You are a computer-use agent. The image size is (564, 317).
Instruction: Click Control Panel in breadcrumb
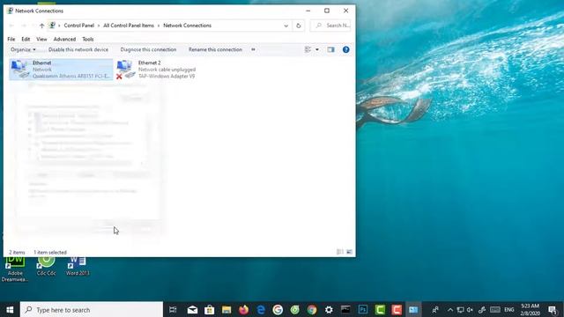point(78,26)
